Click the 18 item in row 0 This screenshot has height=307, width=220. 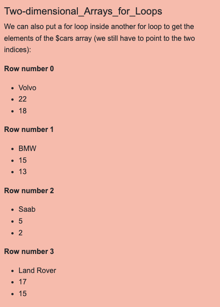(23, 111)
